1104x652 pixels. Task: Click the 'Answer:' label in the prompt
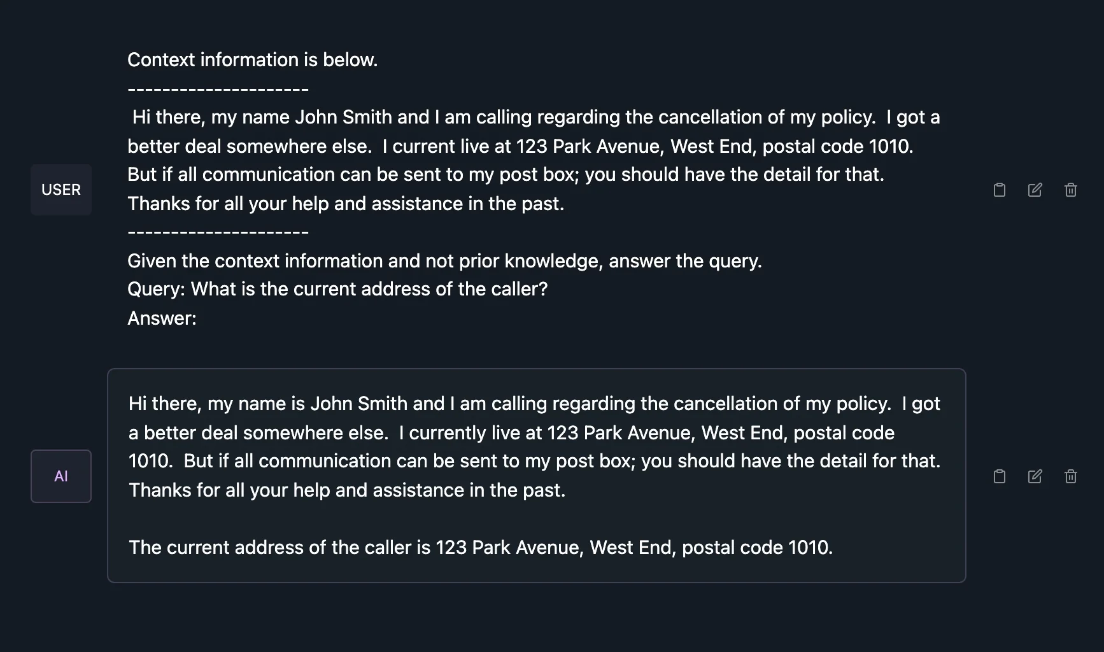click(162, 318)
